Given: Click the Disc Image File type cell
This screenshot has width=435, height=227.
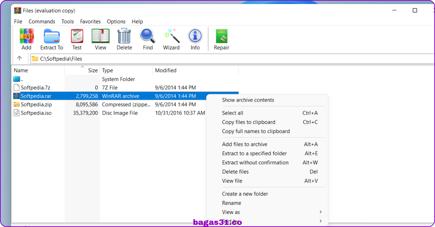Looking at the screenshot, I should [x=120, y=113].
